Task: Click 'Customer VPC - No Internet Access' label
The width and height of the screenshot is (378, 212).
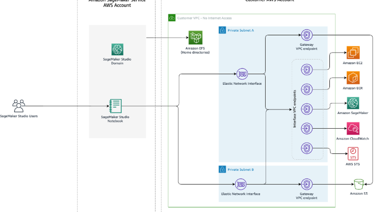Action: [204, 18]
